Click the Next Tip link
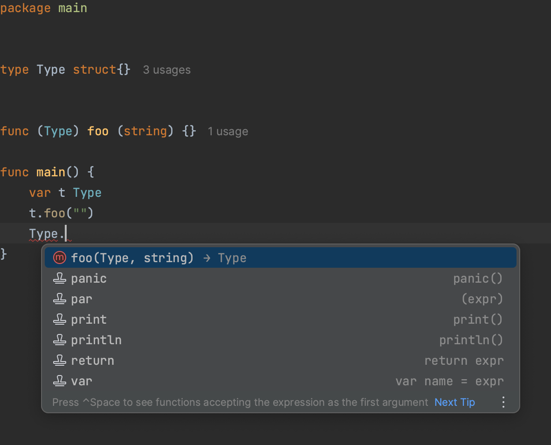This screenshot has height=445, width=551. tap(455, 402)
